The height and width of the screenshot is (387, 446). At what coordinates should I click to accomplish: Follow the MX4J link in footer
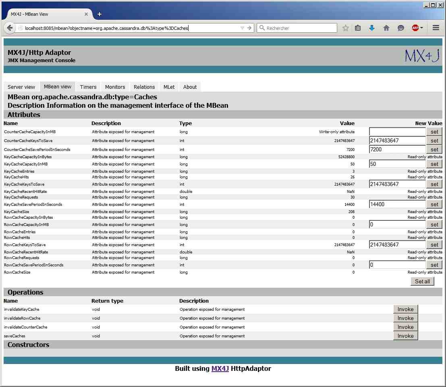[x=220, y=368]
